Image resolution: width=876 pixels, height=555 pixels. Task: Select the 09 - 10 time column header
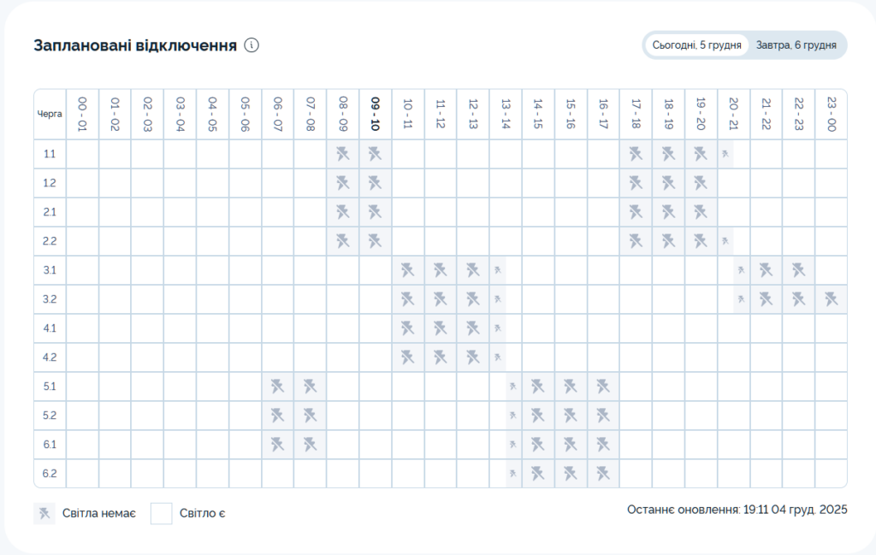pyautogui.click(x=375, y=114)
